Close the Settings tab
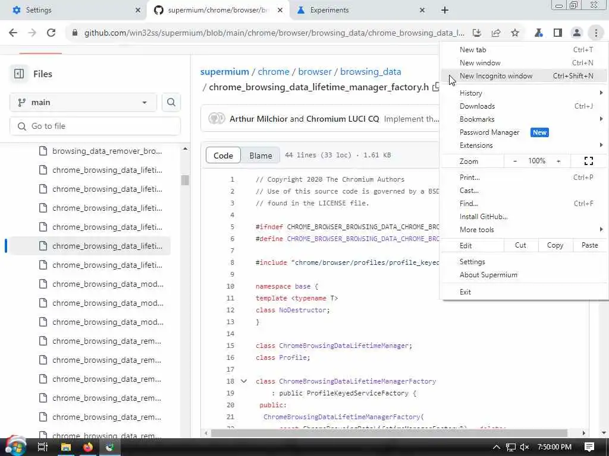The width and height of the screenshot is (609, 456). pyautogui.click(x=138, y=10)
